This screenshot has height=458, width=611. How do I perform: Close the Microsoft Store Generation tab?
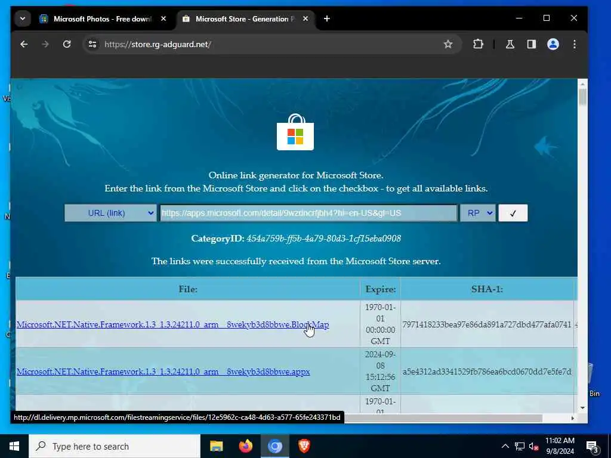click(x=305, y=18)
